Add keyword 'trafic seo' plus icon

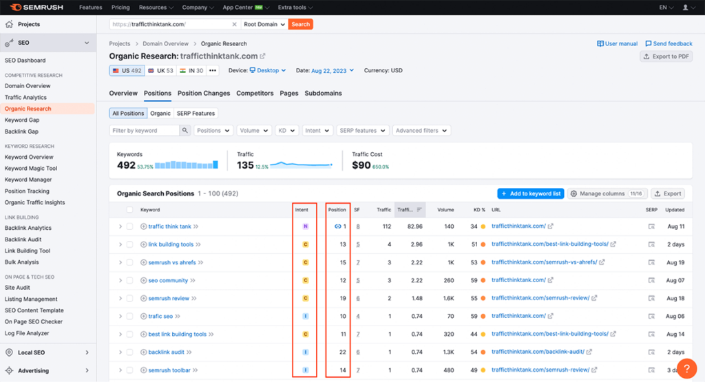pos(143,317)
